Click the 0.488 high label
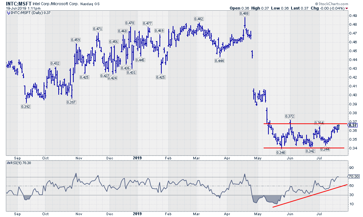 pos(244,14)
